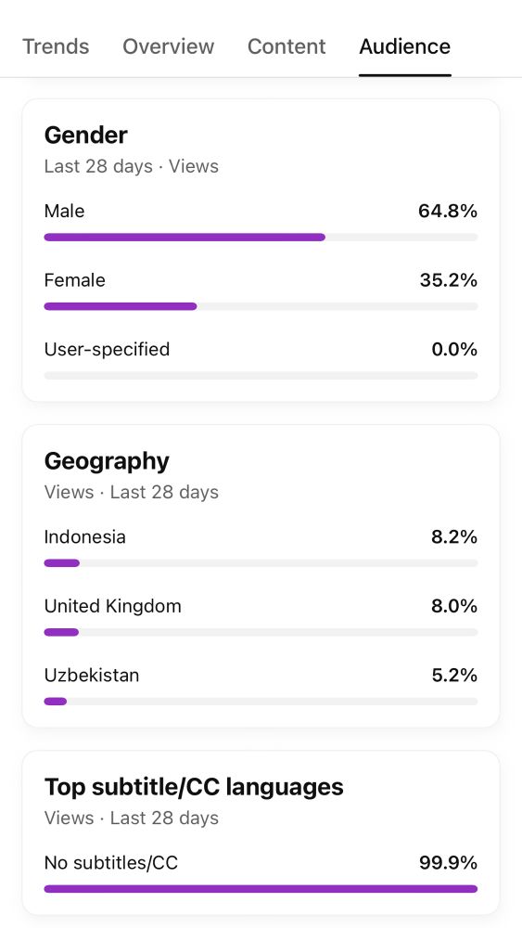
Task: Open the Geography card heading
Action: pos(107,461)
